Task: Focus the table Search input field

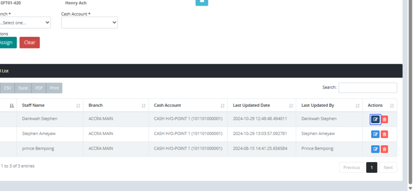Action: [368, 88]
